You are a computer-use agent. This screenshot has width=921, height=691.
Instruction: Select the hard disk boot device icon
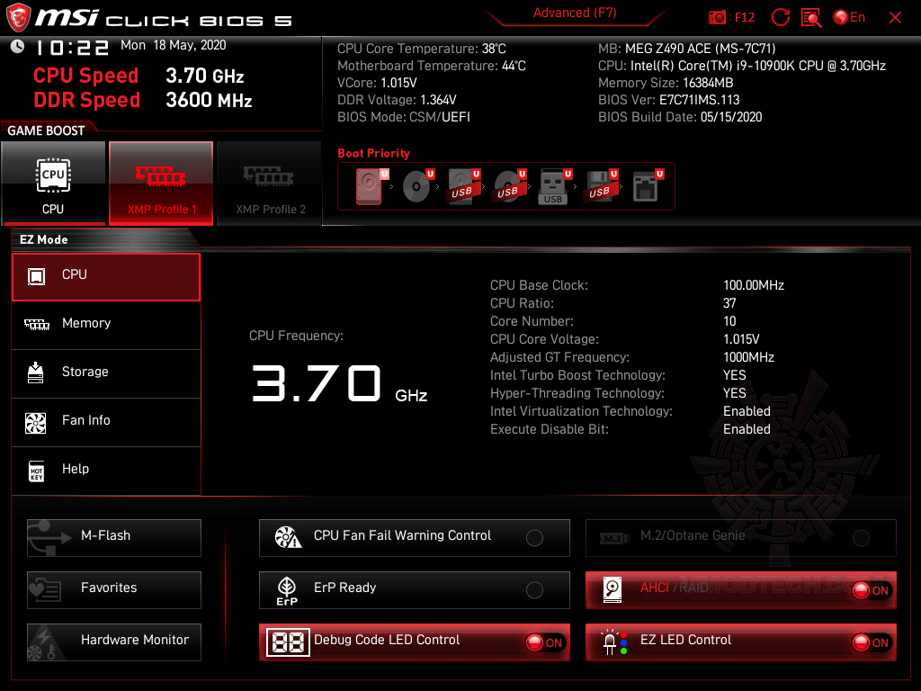371,186
